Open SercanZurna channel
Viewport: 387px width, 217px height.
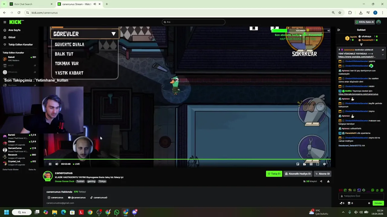[x=19, y=150]
